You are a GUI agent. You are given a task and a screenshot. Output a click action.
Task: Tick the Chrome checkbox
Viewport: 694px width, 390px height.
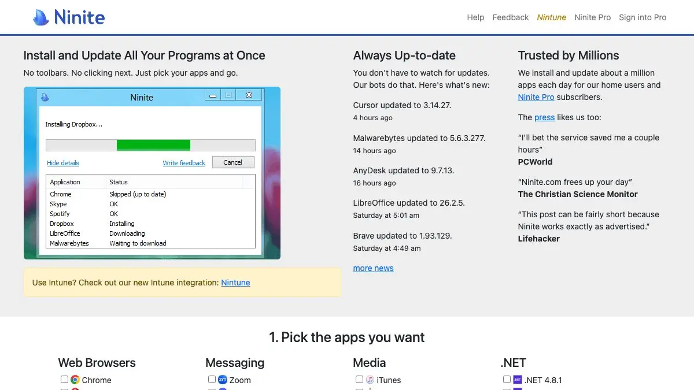64,380
